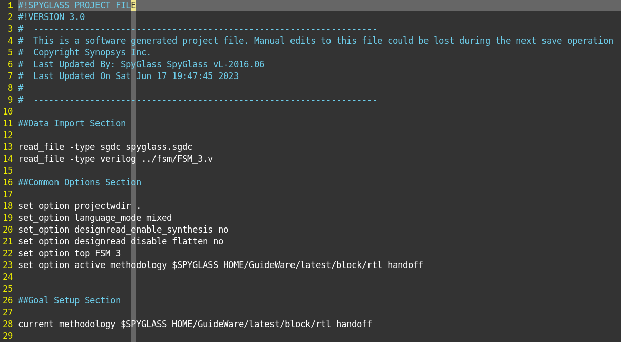Click line number 13 in the gutter

8,147
